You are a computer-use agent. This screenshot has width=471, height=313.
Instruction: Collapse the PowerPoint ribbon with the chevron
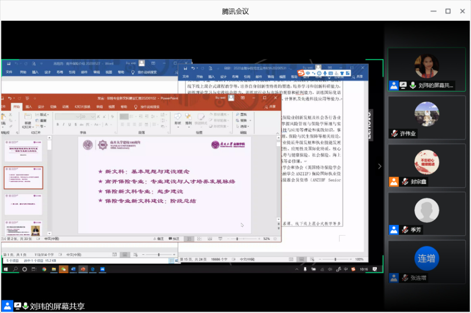tap(277, 133)
